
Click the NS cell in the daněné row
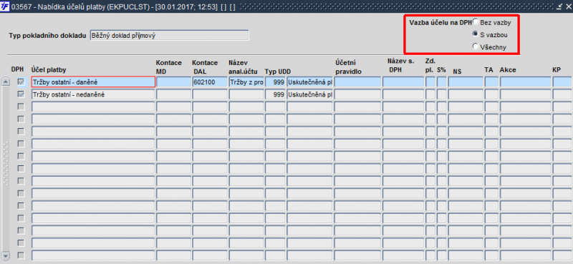466,82
